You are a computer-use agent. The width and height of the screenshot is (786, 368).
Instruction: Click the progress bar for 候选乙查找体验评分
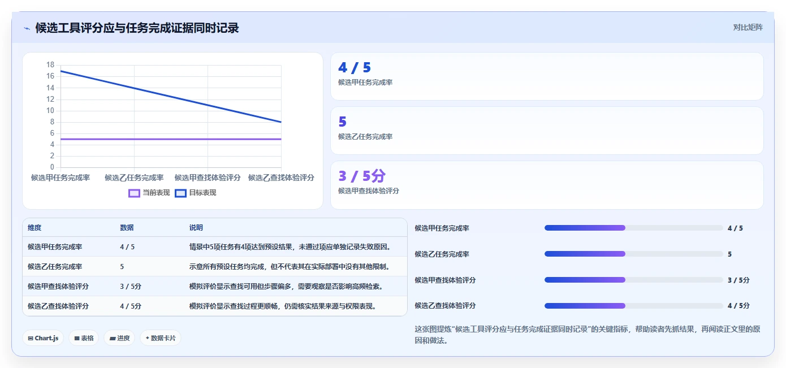633,305
